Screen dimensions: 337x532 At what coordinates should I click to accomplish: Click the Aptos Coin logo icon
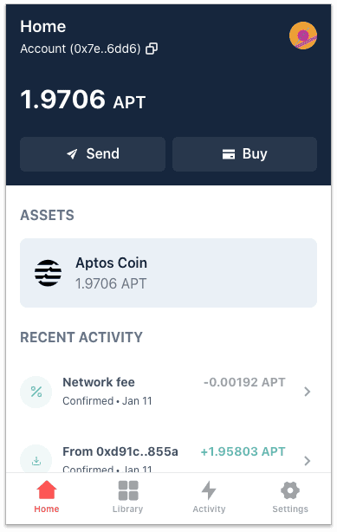pyautogui.click(x=49, y=273)
